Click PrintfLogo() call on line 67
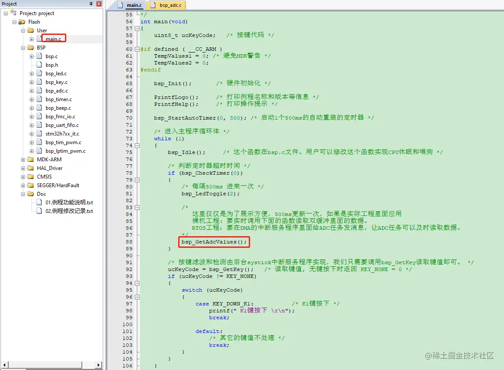The width and height of the screenshot is (504, 370). pos(176,97)
